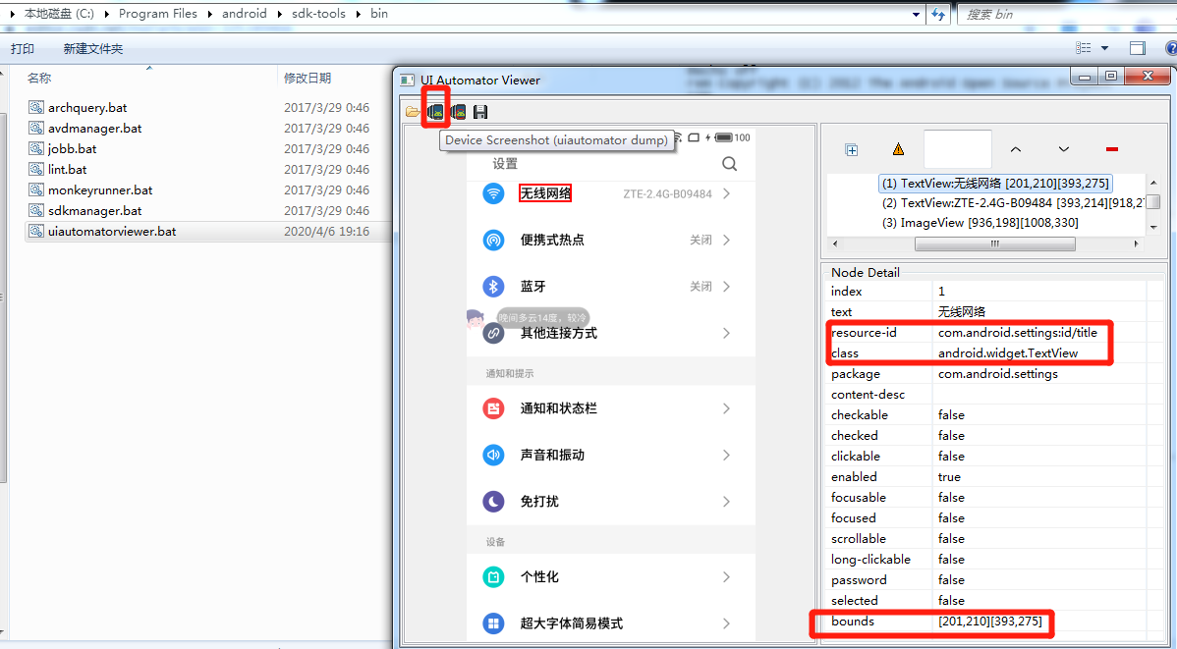The width and height of the screenshot is (1177, 649).
Task: Select the uiautomatorviewer.bat file
Action: 110,231
